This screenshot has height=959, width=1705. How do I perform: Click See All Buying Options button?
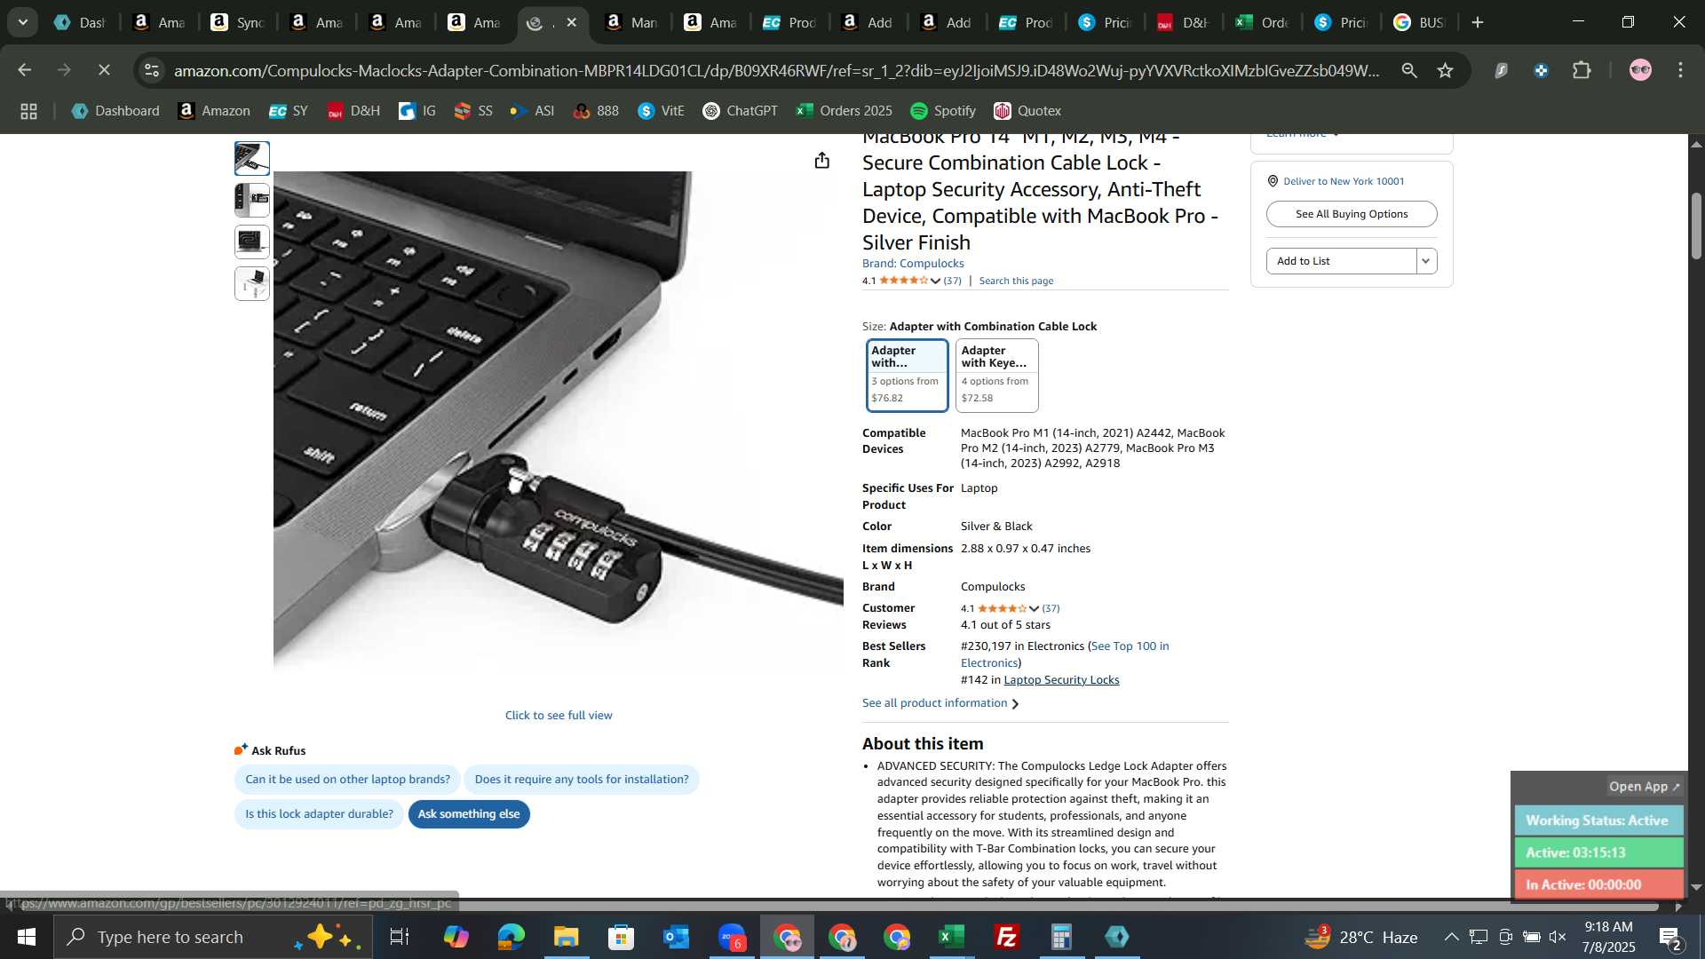1351,214
